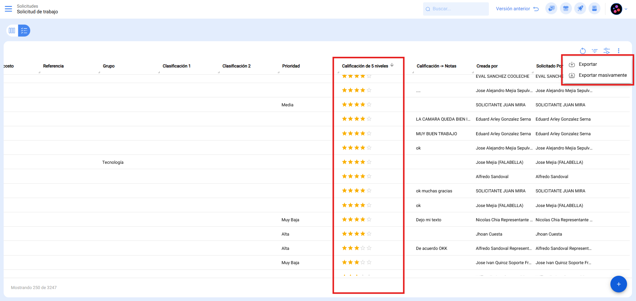This screenshot has height=301, width=636.
Task: Click the rocket icon in header
Action: point(580,9)
